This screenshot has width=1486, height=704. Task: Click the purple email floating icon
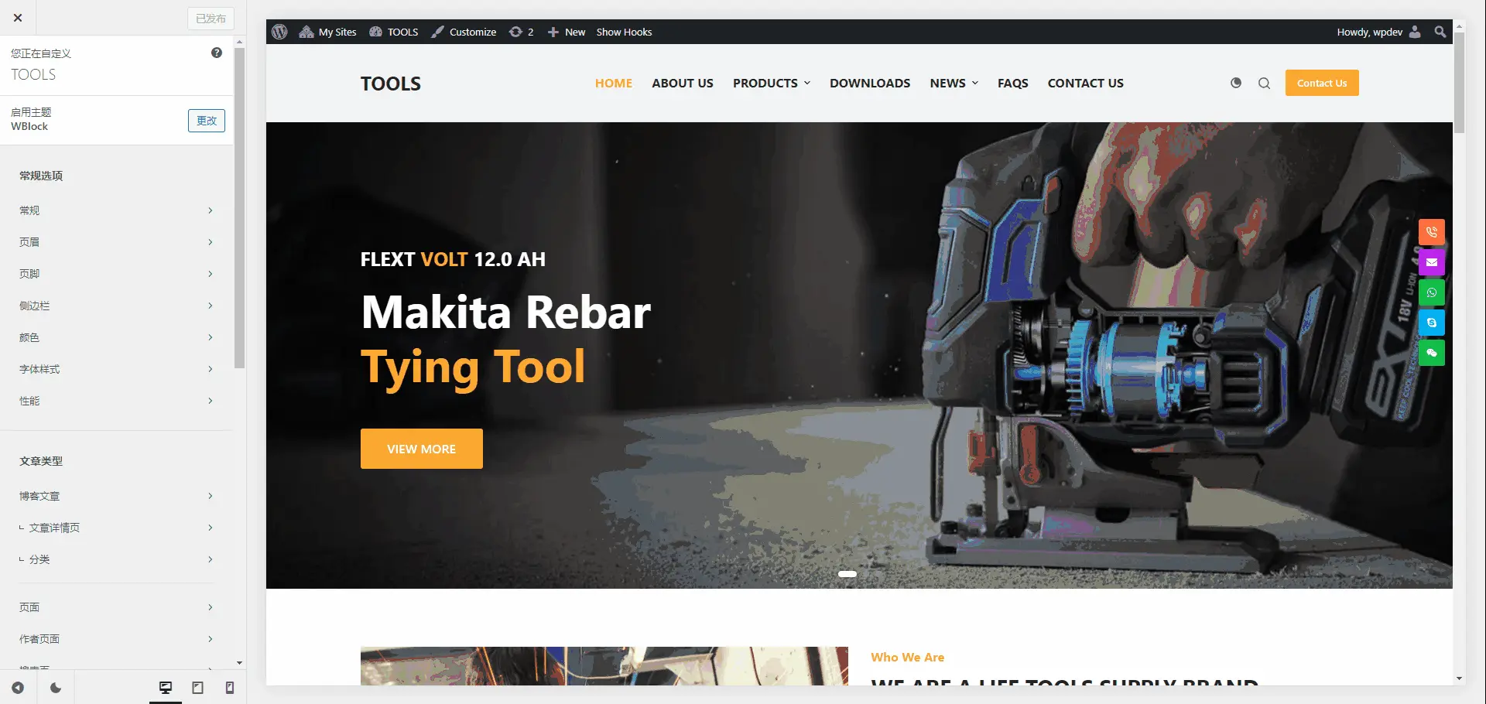(x=1431, y=262)
